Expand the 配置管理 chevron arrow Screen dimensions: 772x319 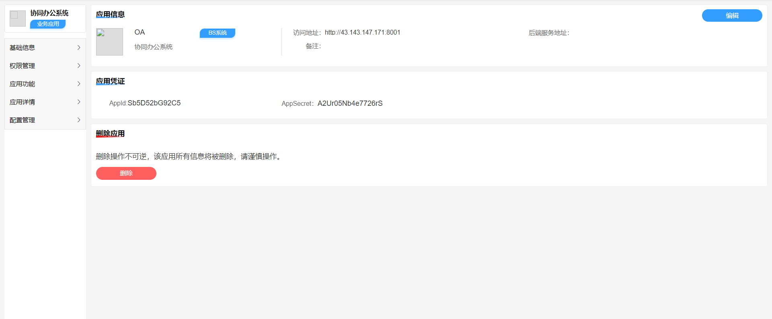[79, 120]
